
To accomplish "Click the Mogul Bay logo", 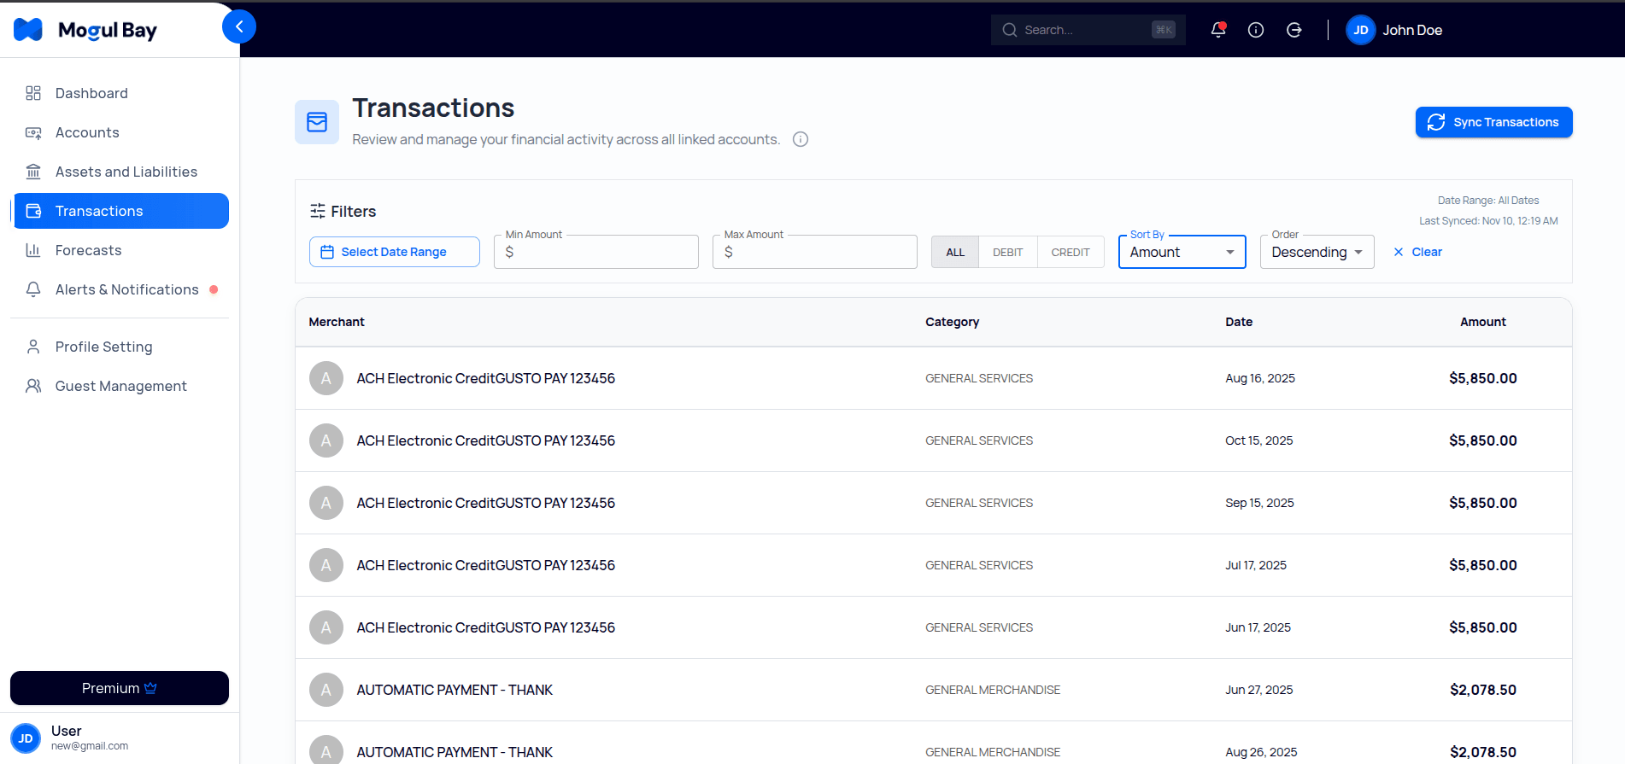I will (85, 30).
